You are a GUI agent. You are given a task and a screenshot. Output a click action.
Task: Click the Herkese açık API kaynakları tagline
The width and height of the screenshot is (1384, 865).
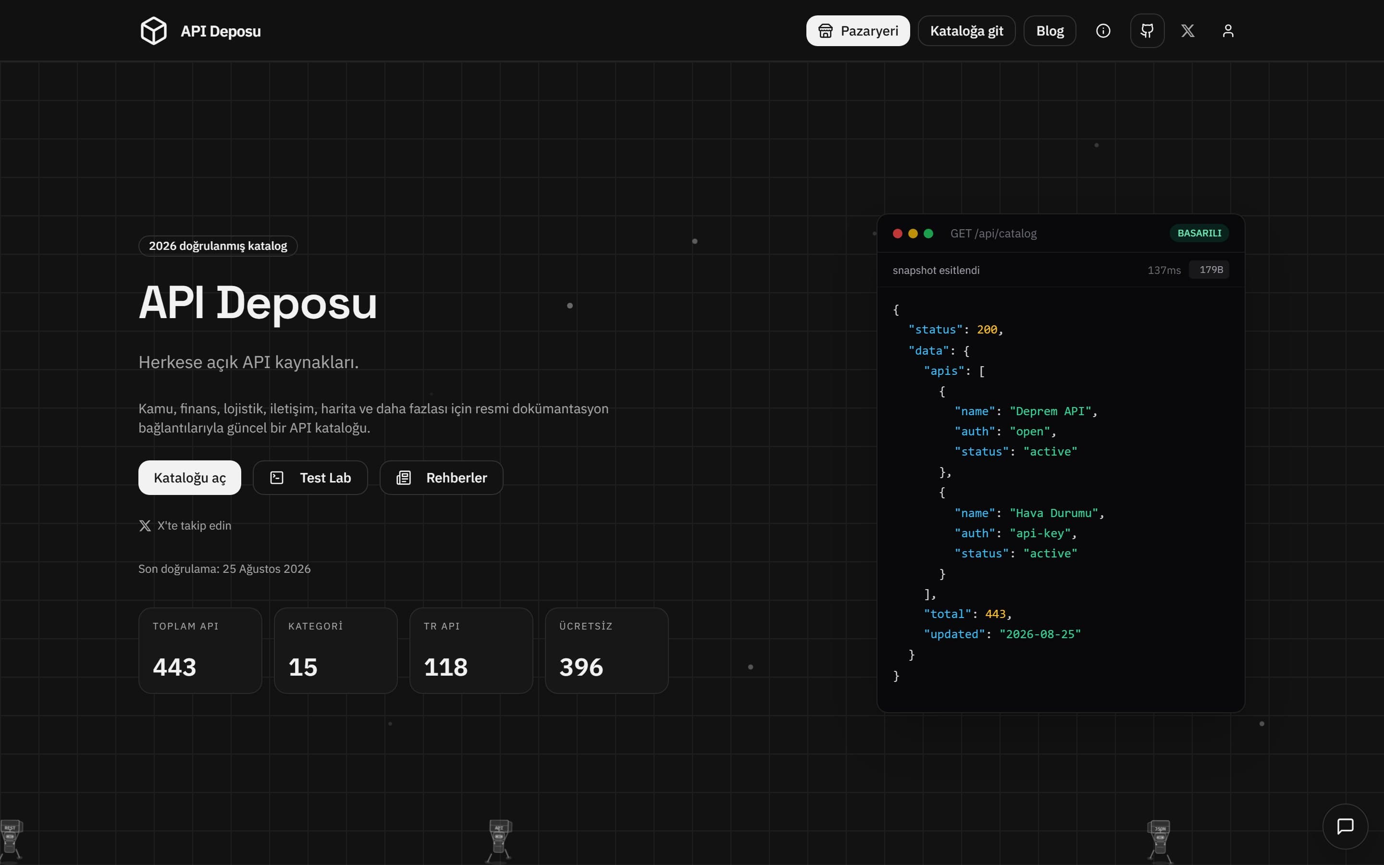coord(248,362)
